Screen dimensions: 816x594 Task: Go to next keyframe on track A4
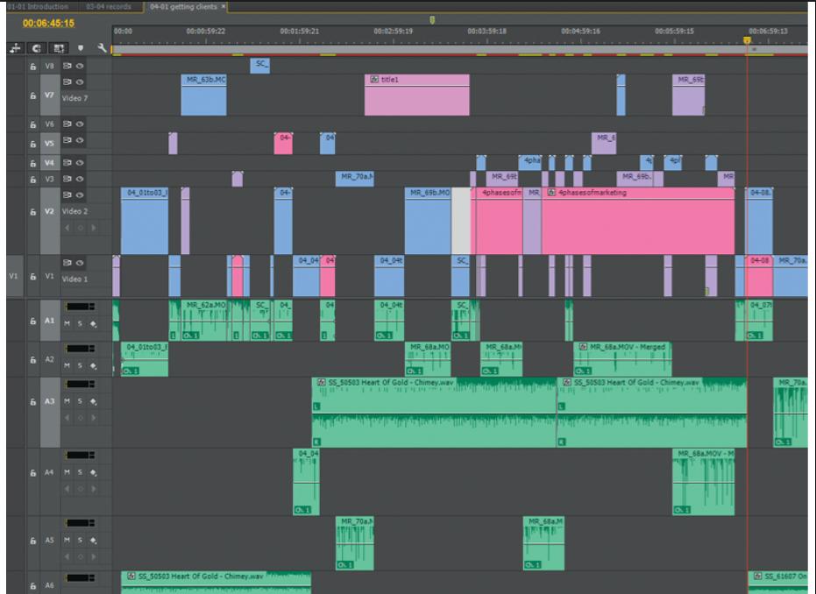94,489
